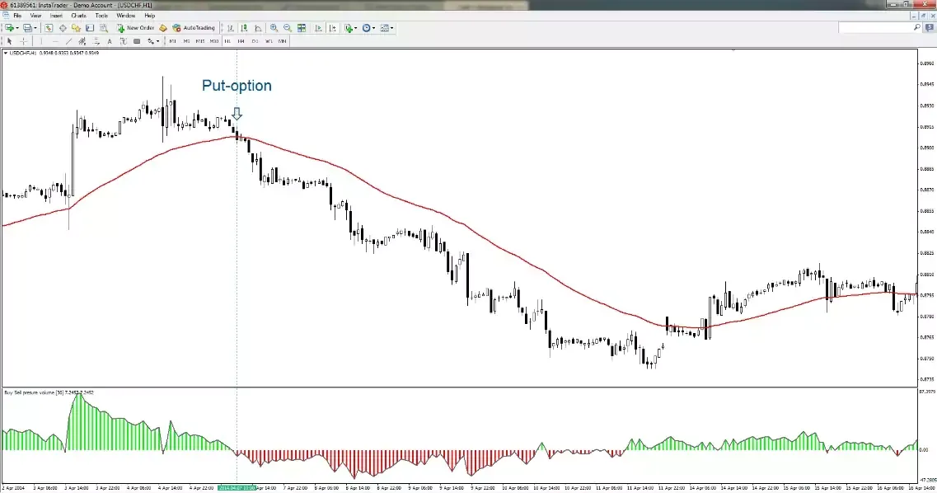
Task: Expand the Indicators dropdown arrow
Action: pyautogui.click(x=355, y=28)
